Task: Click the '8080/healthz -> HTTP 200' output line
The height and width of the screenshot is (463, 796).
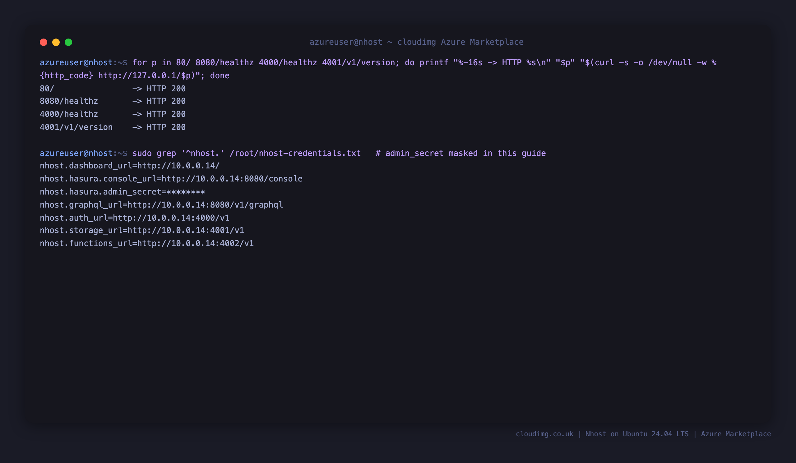Action: (x=113, y=101)
